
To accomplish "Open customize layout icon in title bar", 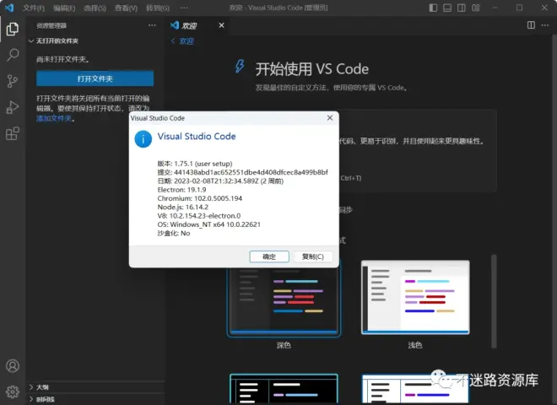I will (476, 8).
